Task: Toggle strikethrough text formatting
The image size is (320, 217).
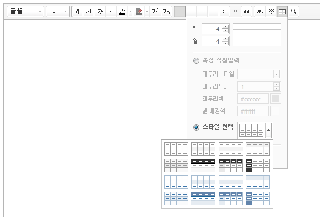Action: (111, 11)
